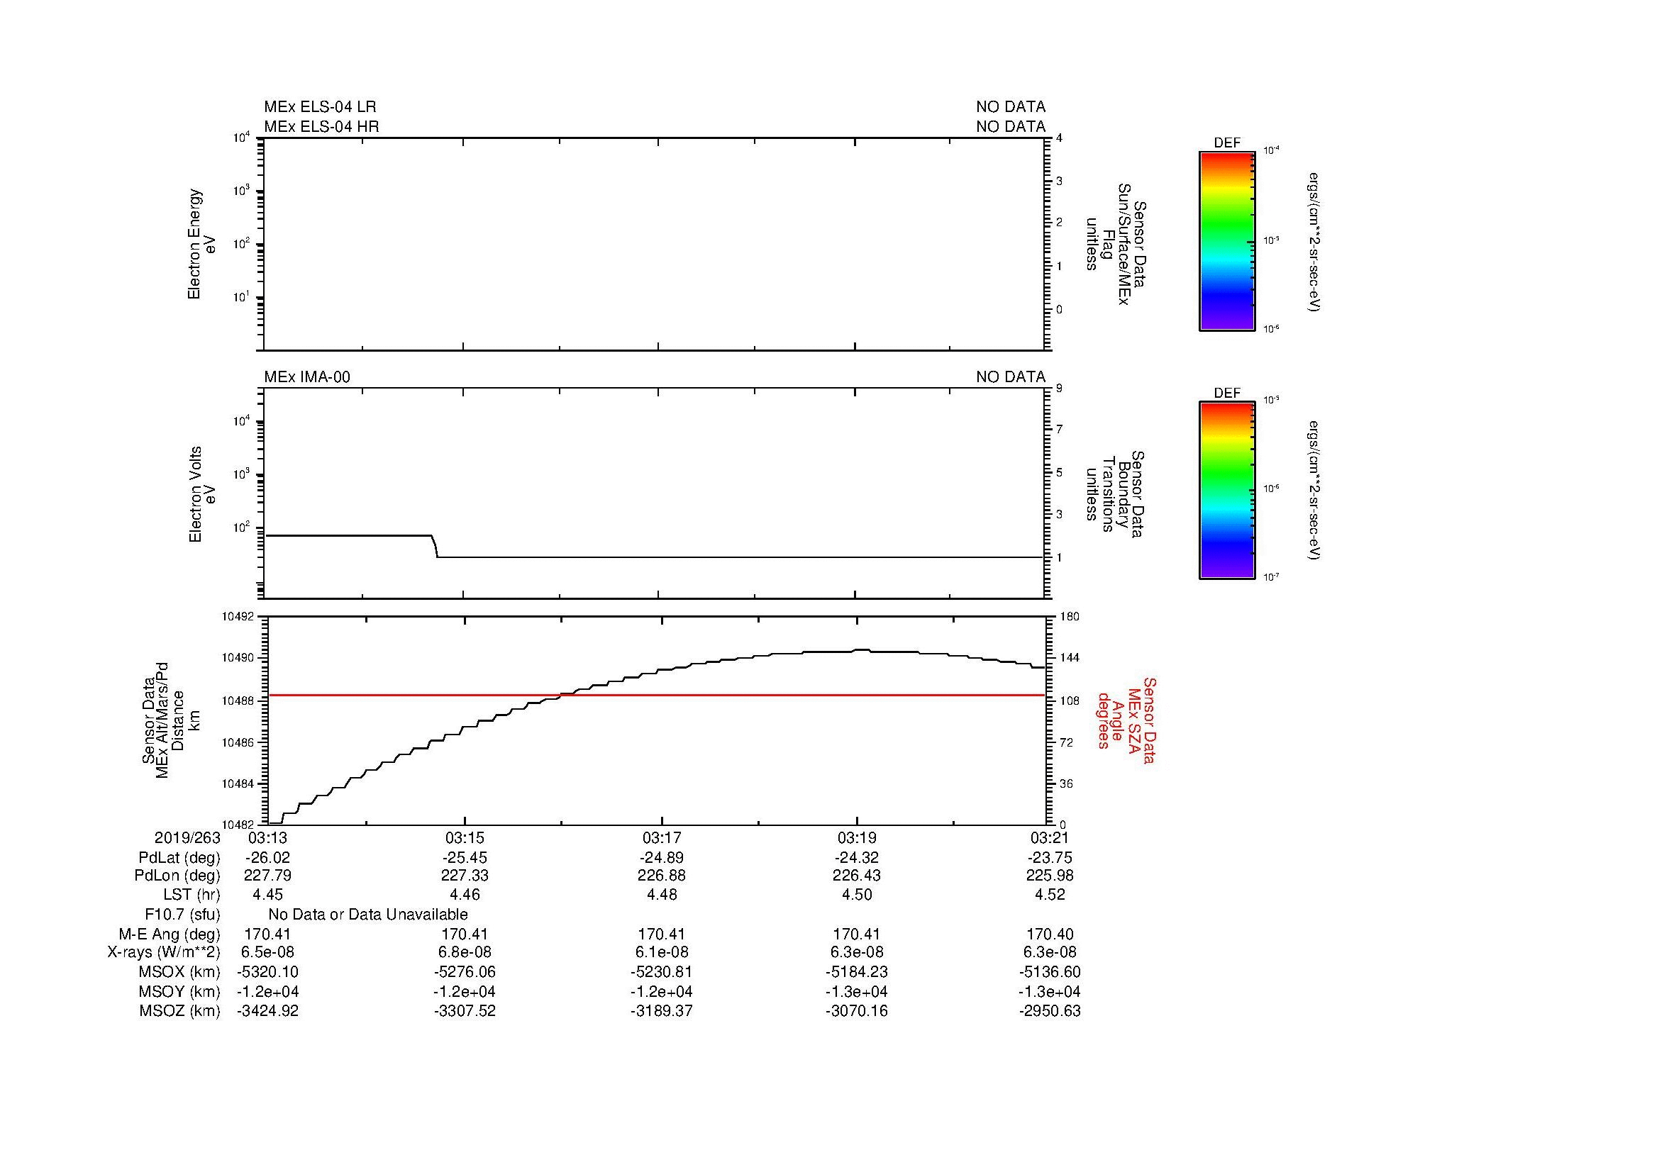Click the 10492 distance axis label
The image size is (1659, 1172).
pyautogui.click(x=237, y=617)
